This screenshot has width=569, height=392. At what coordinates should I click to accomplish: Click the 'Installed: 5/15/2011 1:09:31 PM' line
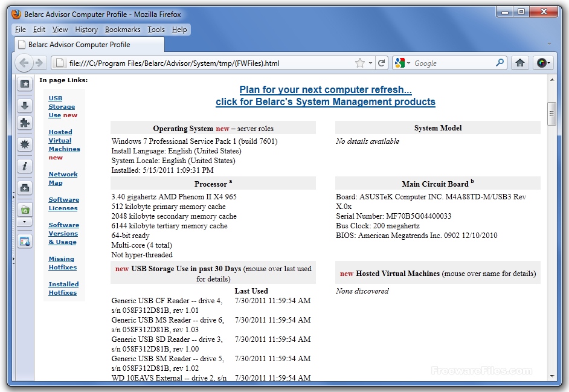(162, 170)
